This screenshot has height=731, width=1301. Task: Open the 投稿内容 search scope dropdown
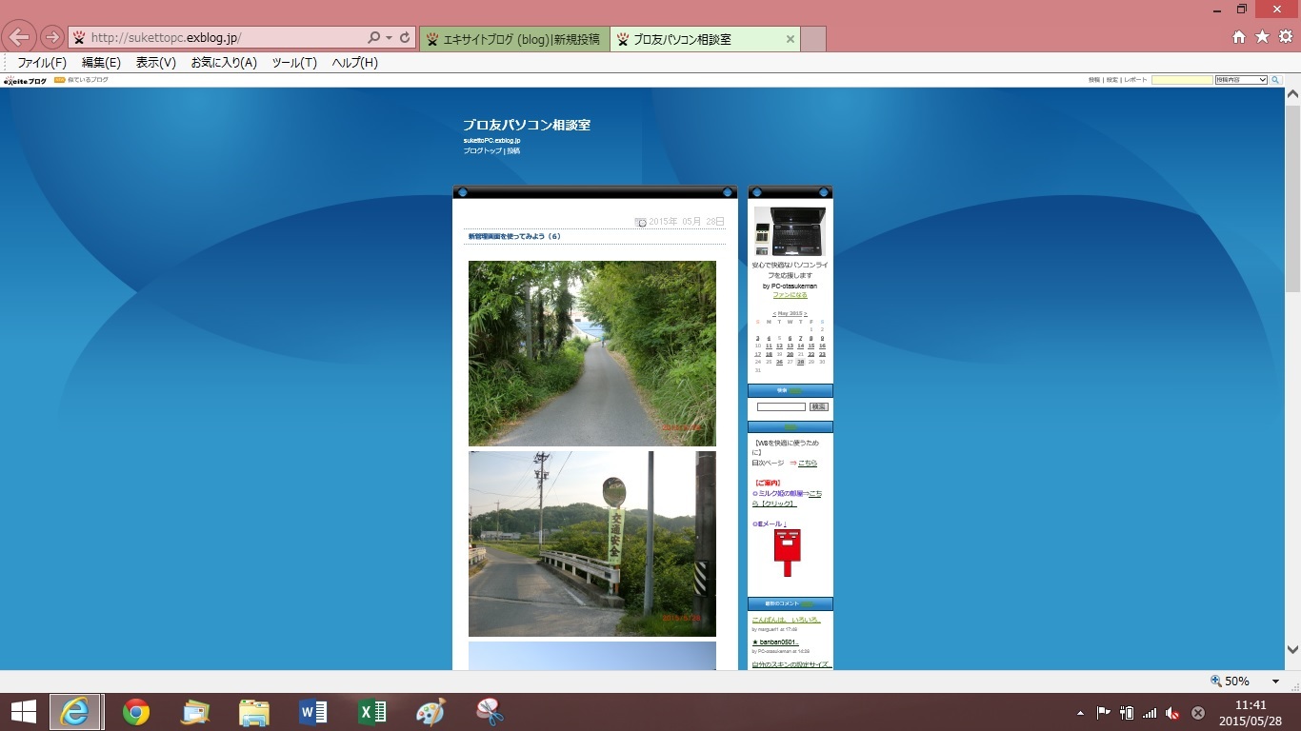[1241, 80]
